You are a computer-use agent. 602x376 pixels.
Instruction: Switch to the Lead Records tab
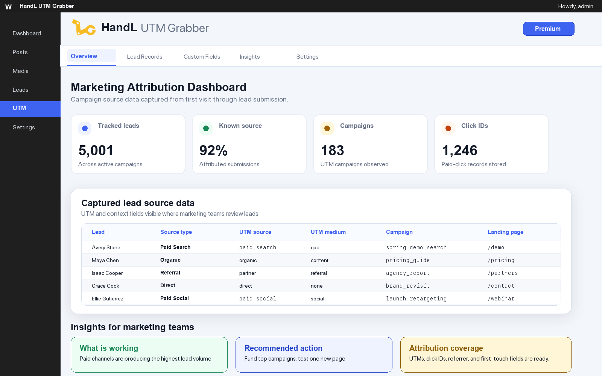tap(145, 57)
